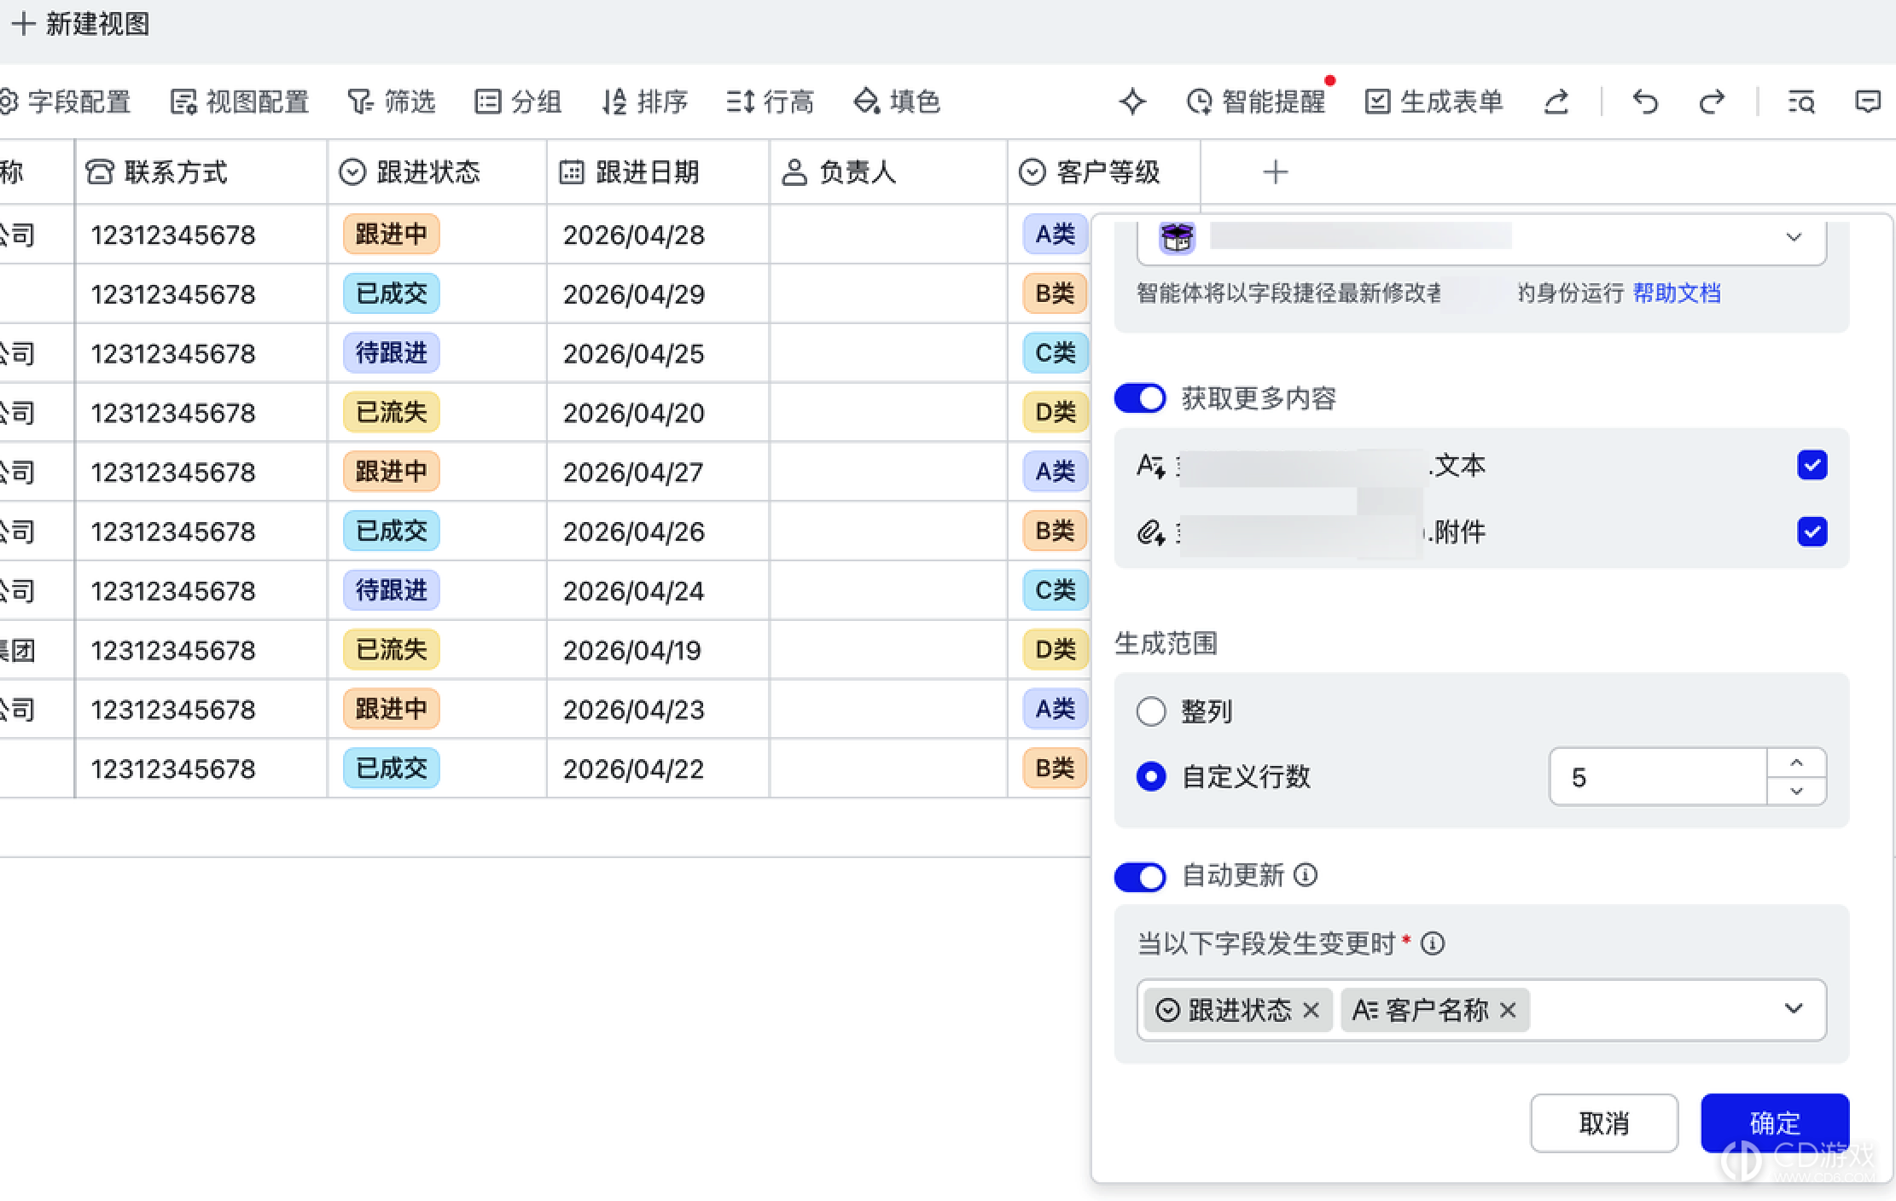Select the 整列 radio option
Screen dimensions: 1896x1201
[1151, 711]
